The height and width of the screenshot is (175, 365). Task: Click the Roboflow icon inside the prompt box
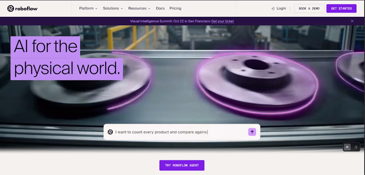click(x=110, y=132)
